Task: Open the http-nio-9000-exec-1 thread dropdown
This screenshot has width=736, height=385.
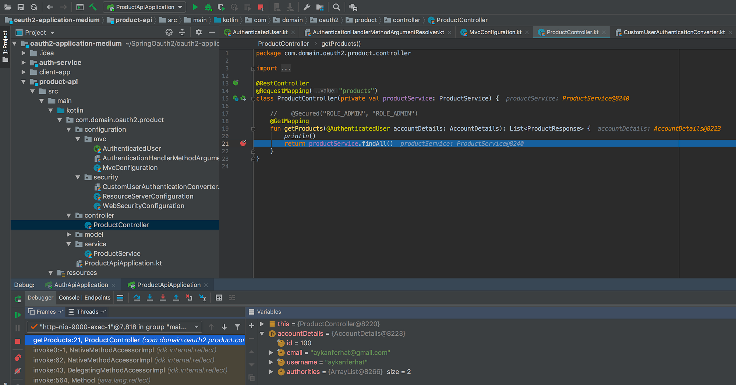Action: (114, 327)
